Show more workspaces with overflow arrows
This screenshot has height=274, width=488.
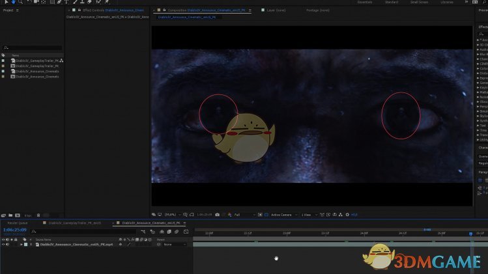pyautogui.click(x=466, y=2)
